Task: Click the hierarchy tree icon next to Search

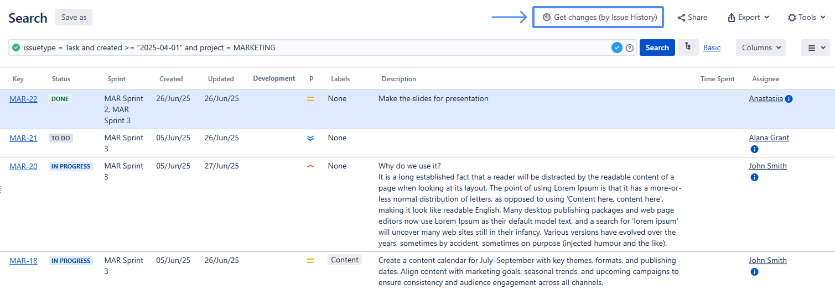Action: click(x=688, y=48)
